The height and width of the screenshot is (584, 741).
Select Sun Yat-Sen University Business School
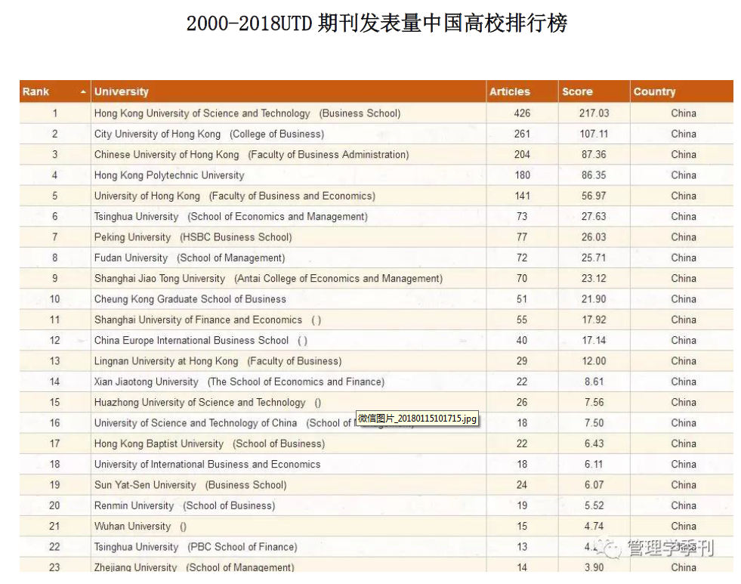point(190,485)
